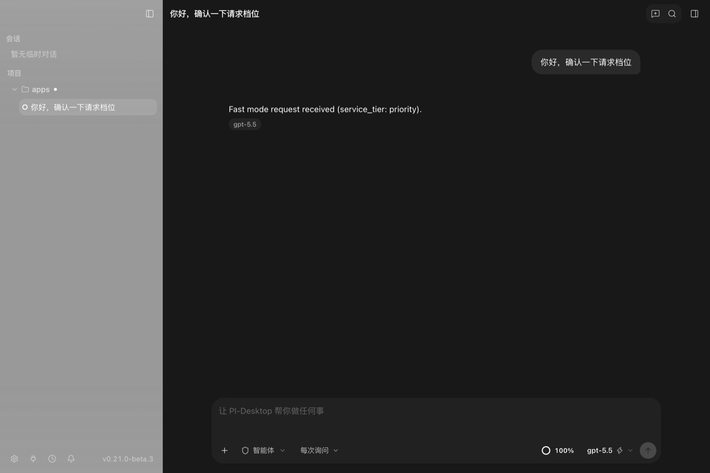The image size is (710, 473).
Task: Open settings gear in the sidebar footer
Action: [14, 459]
